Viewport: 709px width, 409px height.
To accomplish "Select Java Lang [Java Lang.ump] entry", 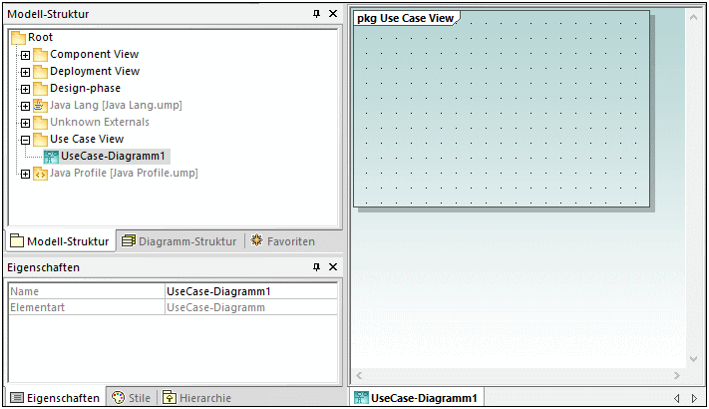I will (x=116, y=105).
